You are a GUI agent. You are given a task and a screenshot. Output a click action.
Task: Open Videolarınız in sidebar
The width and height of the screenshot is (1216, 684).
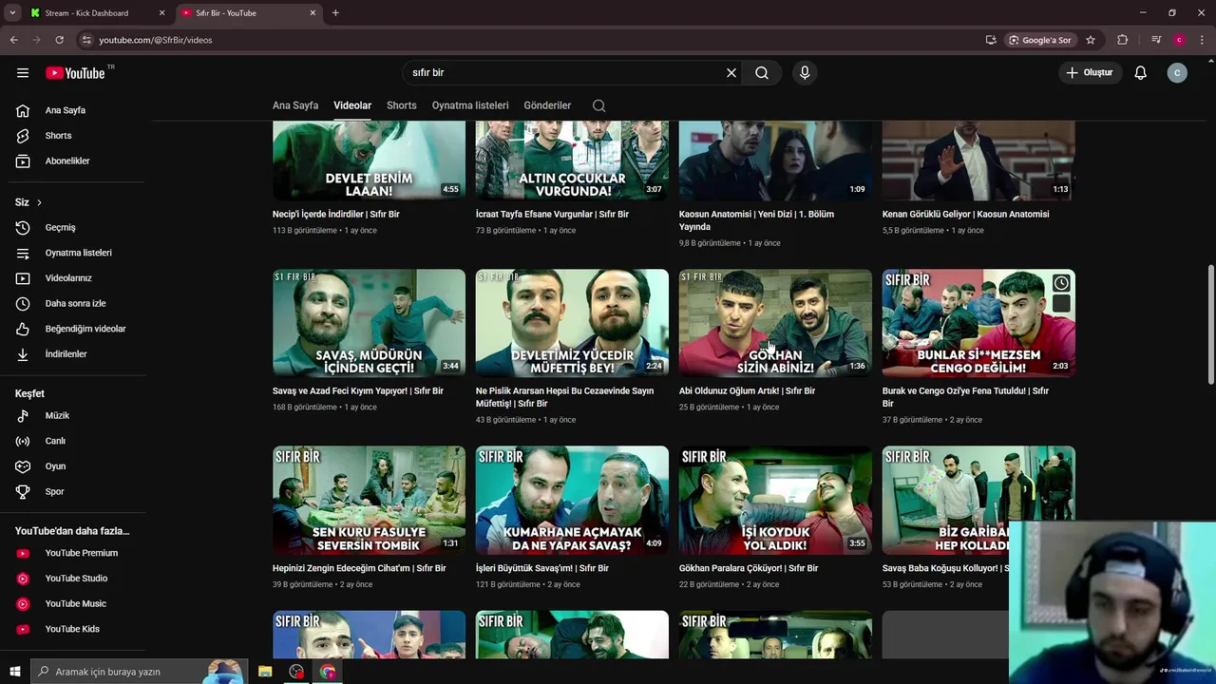point(76,278)
